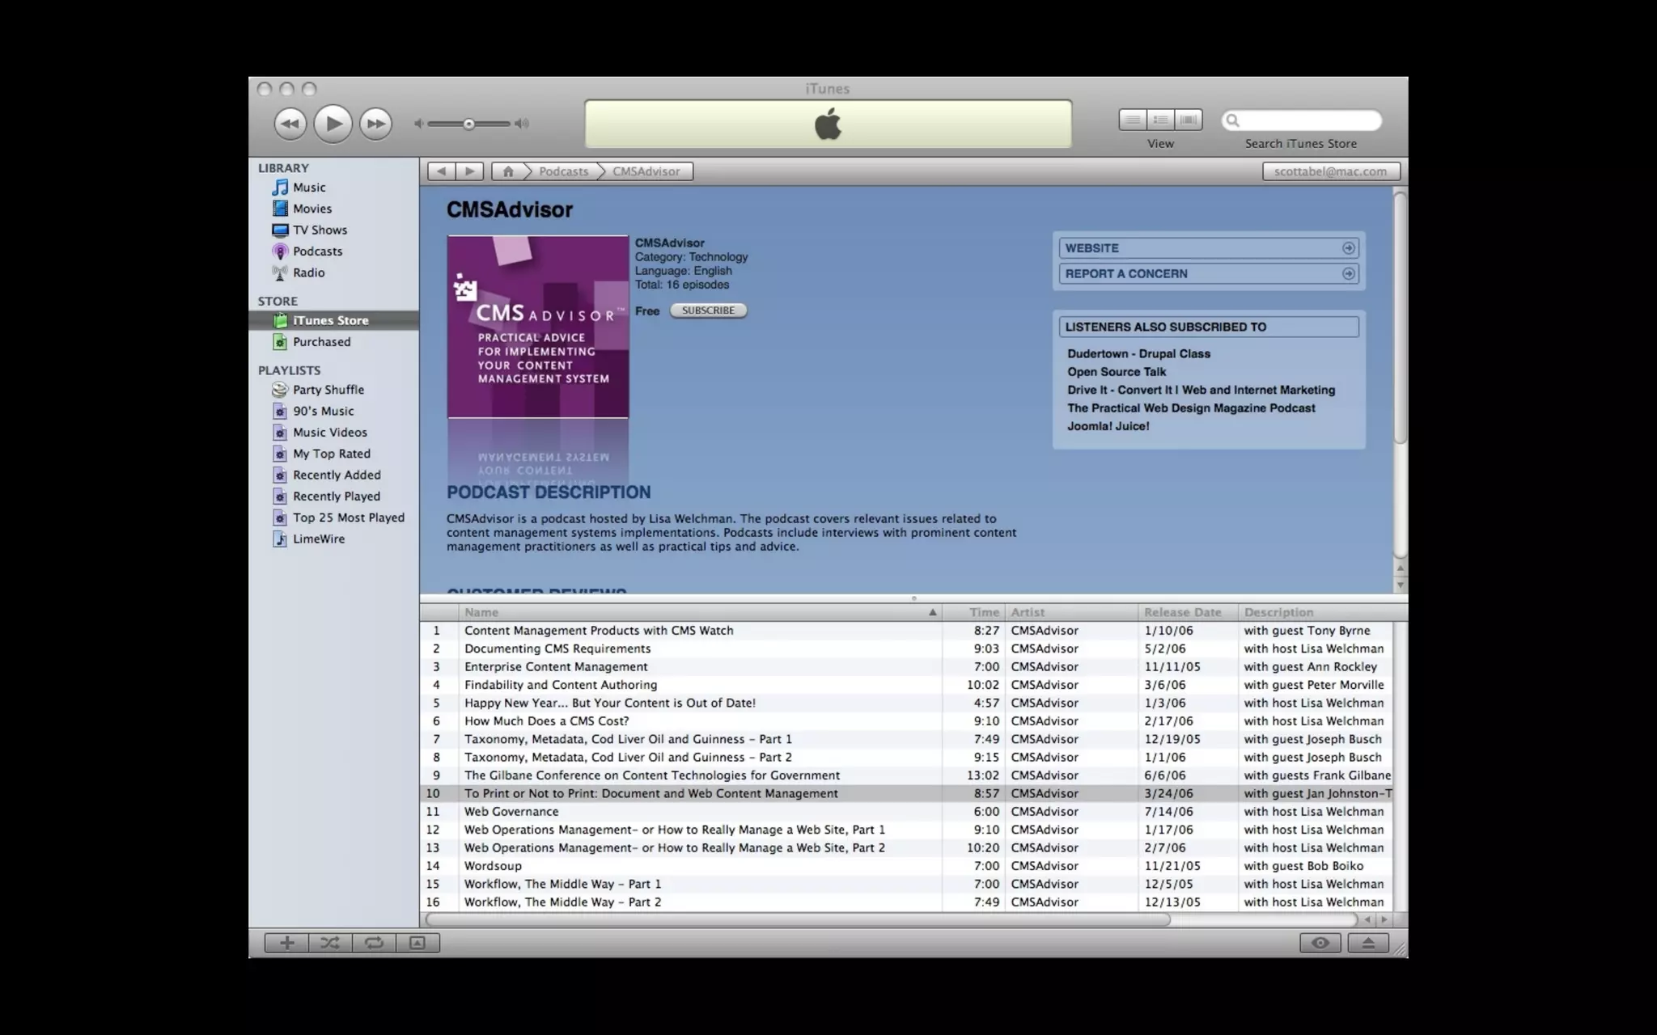
Task: Subscribe to the CMSAdvisor podcast
Action: tap(708, 310)
